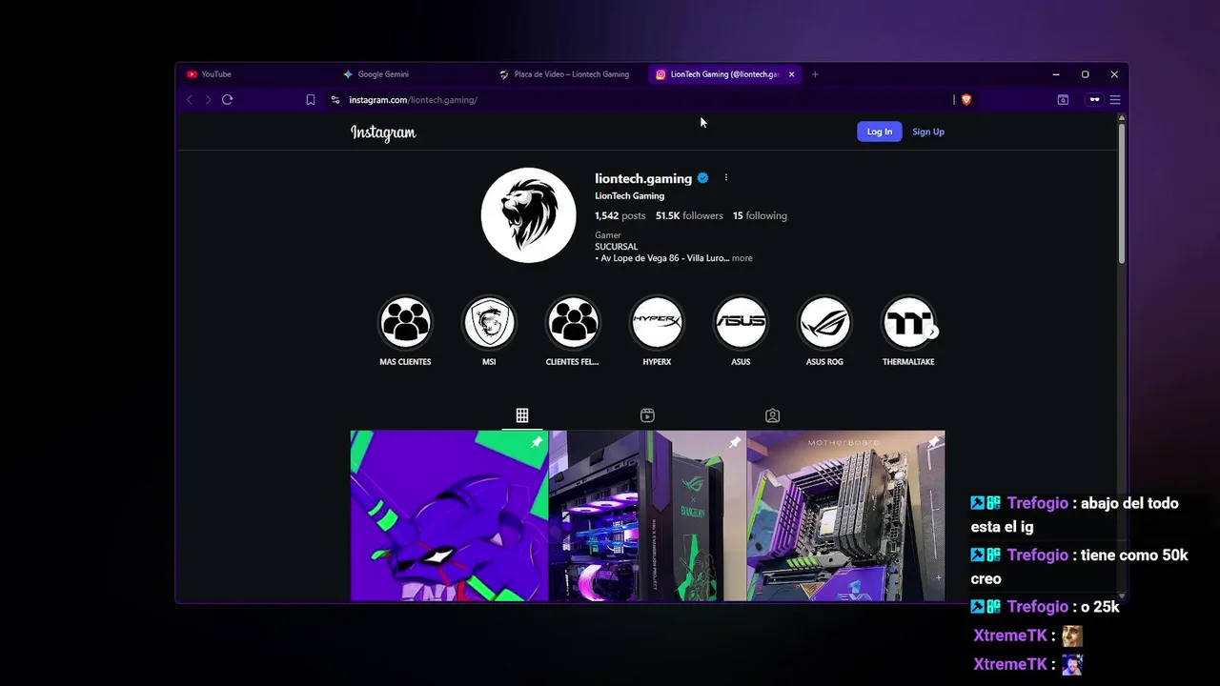Screen dimensions: 1220x686
Task: Click the LionTech Gaming display name
Action: point(629,196)
